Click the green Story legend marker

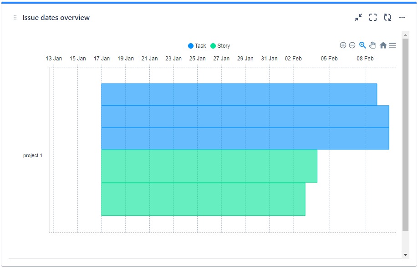213,46
